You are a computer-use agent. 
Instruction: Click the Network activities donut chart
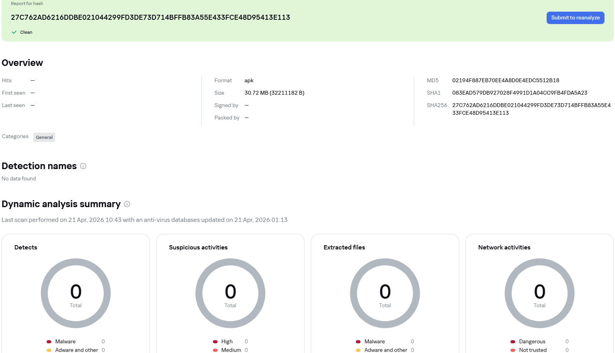(x=540, y=293)
